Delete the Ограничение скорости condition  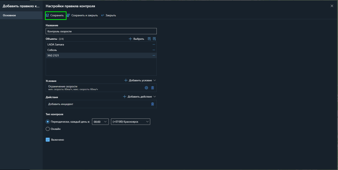[152, 87]
